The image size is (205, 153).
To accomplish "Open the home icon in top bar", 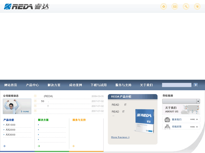I will pos(164,6).
